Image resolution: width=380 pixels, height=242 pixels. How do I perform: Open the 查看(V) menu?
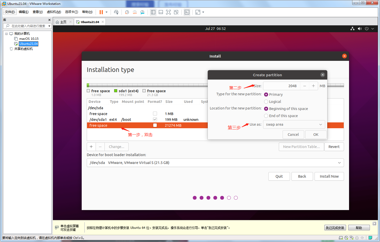[38, 12]
